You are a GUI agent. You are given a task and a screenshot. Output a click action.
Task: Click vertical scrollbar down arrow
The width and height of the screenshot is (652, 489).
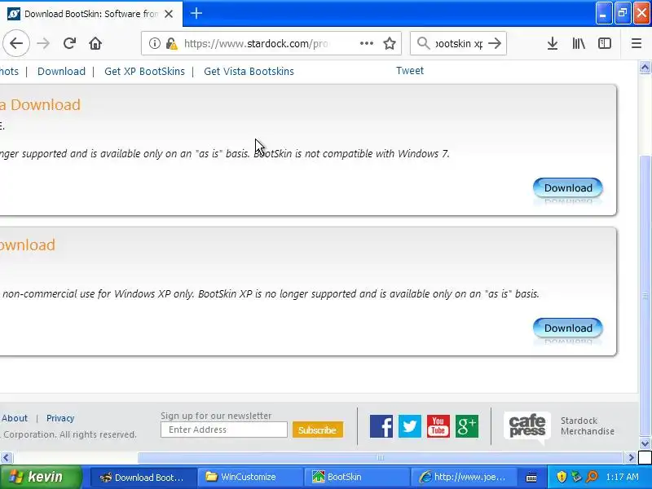coord(645,443)
